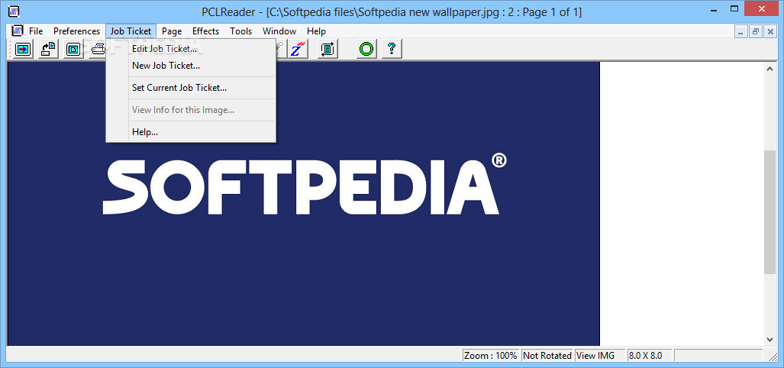Image resolution: width=784 pixels, height=368 pixels.
Task: Choose New Job Ticket... entry
Action: [191, 66]
